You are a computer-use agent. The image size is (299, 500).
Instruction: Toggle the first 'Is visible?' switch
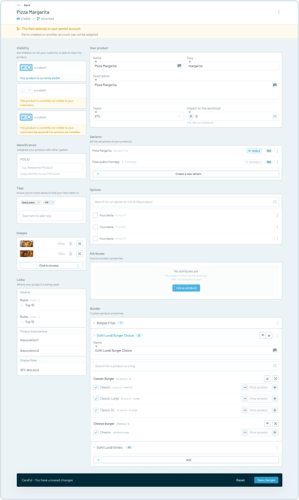click(26, 67)
